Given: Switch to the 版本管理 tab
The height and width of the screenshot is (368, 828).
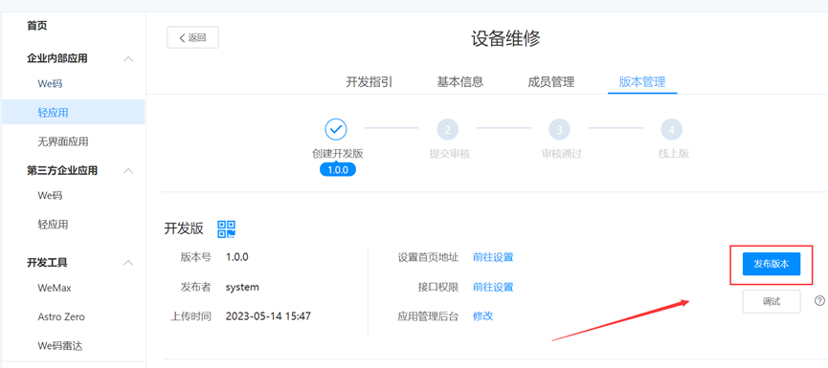Looking at the screenshot, I should point(642,82).
